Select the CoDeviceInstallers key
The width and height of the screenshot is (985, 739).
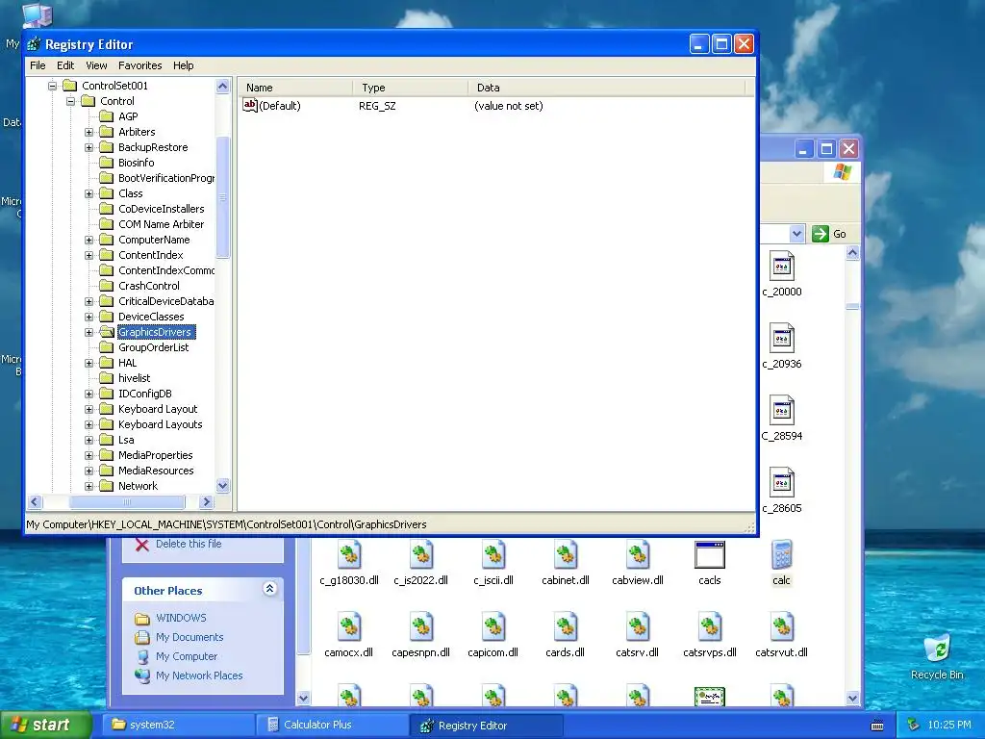coord(161,209)
